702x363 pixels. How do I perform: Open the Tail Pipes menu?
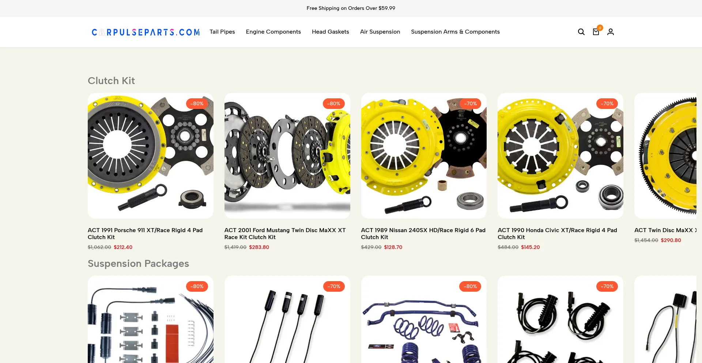(x=222, y=32)
